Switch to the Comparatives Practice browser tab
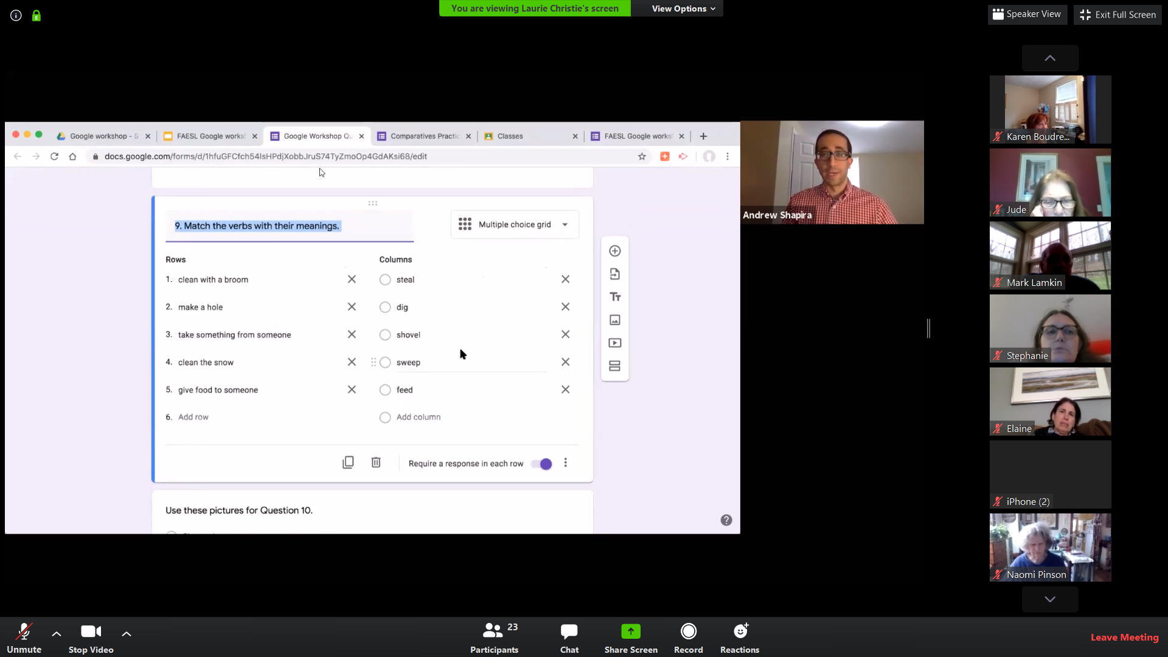This screenshot has height=657, width=1168. click(x=424, y=136)
